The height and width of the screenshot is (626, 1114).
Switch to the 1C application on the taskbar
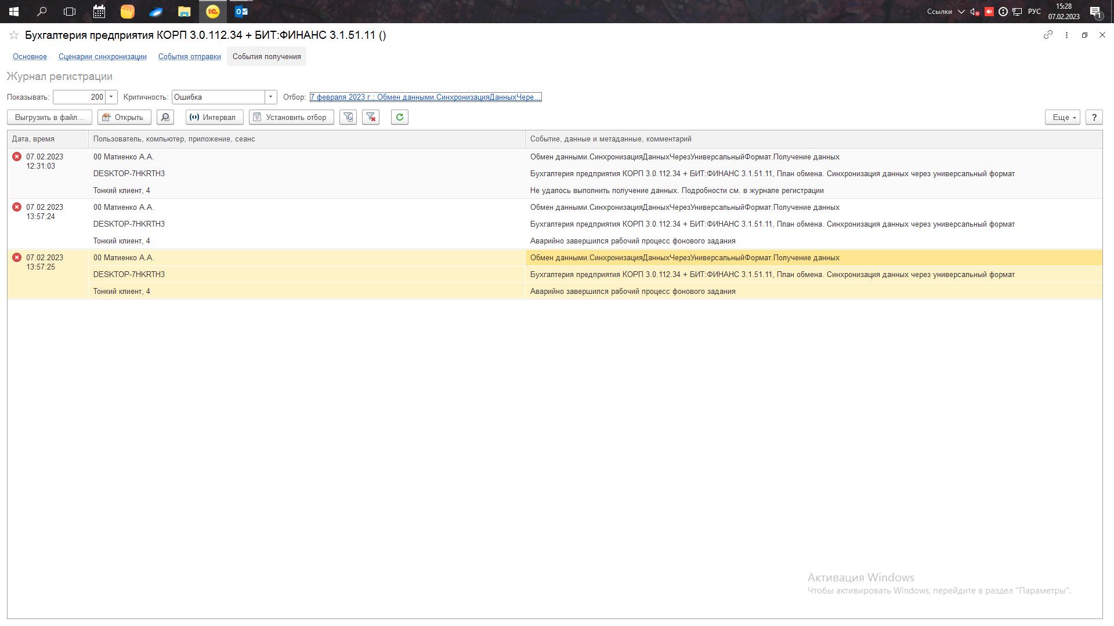click(213, 11)
